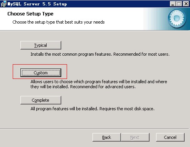This screenshot has height=147, width=190.
Task: Close the setup window with the X
Action: (x=186, y=4)
